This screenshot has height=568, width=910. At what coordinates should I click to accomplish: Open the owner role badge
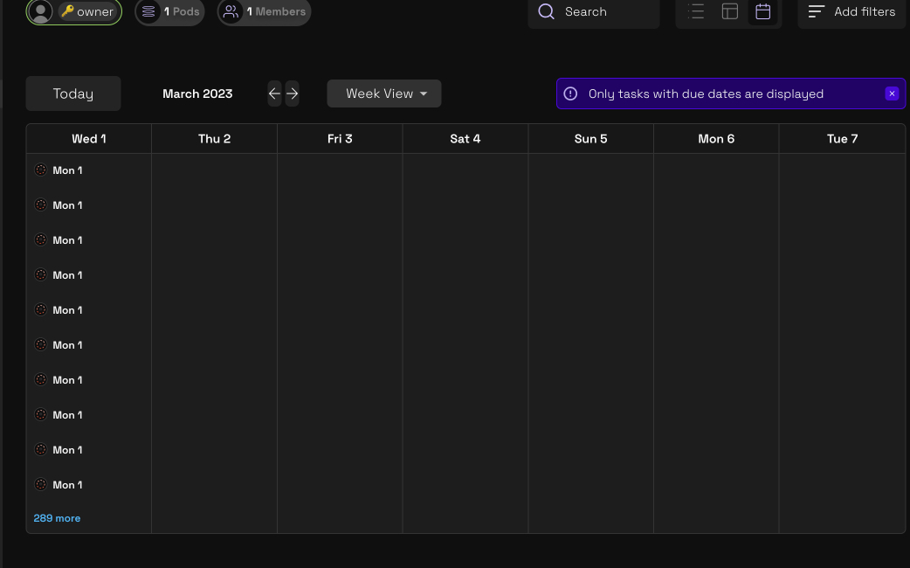coord(87,11)
